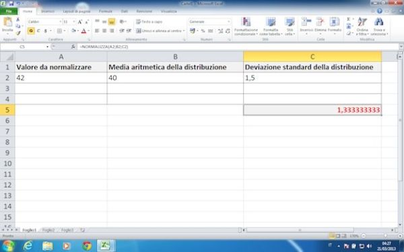Click the green File button
404x252 pixels.
click(x=9, y=11)
